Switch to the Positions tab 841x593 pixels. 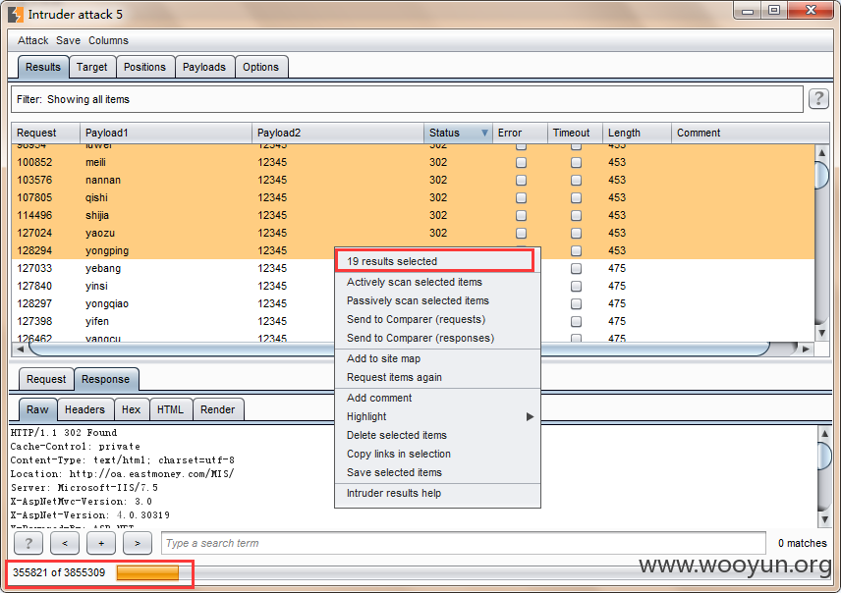pyautogui.click(x=144, y=67)
